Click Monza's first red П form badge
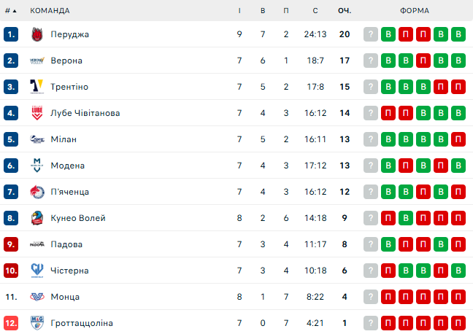This screenshot has height=334, width=473. [388, 297]
